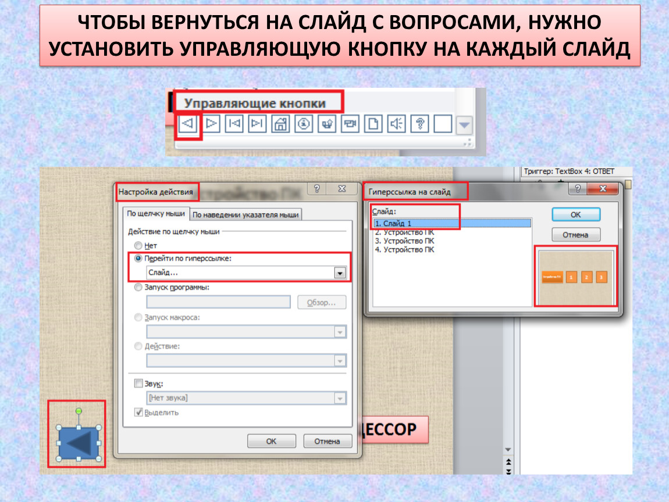Select the Help action button icon
669x502 pixels.
(419, 124)
